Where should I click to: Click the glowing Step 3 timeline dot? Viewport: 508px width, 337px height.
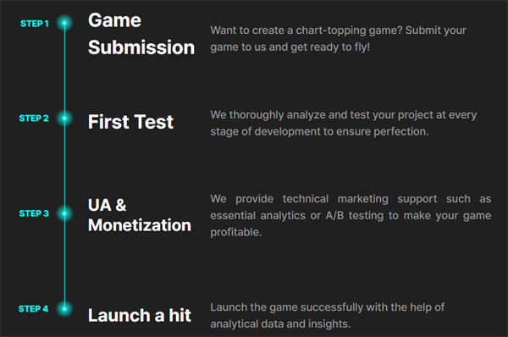click(x=64, y=213)
